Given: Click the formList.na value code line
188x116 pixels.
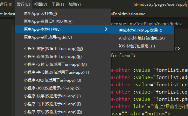Looking at the screenshot, I should tap(150, 70).
